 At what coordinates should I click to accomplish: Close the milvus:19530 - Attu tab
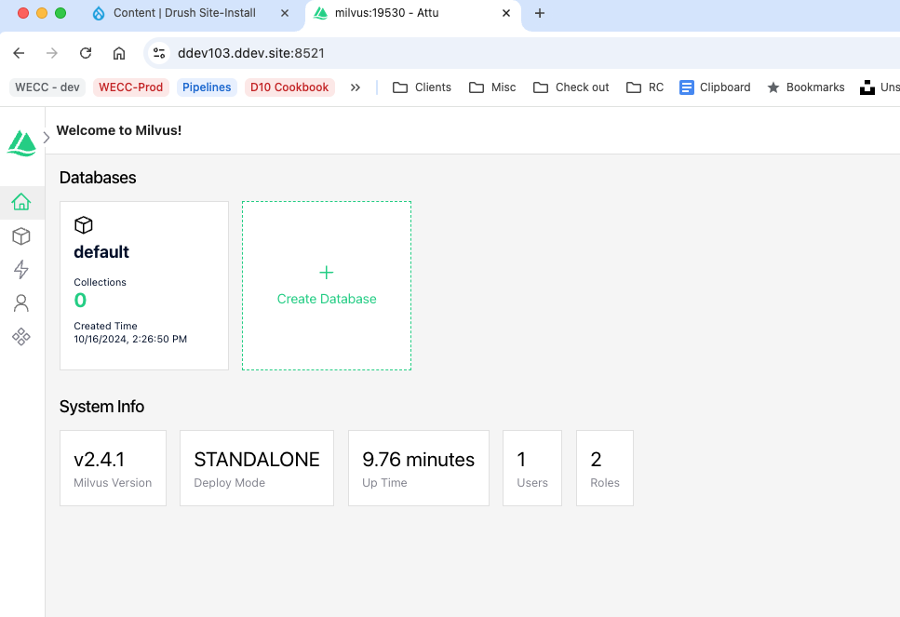(x=506, y=13)
